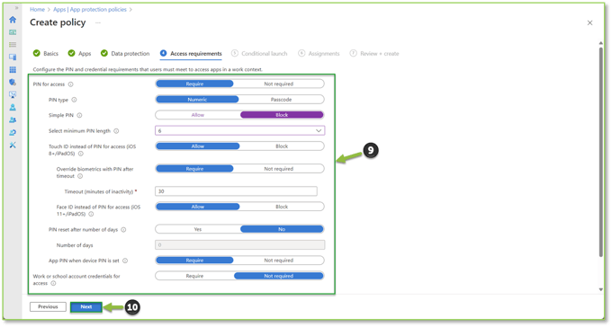Viewport: 612px width, 327px height.
Task: Click the Timeout minutes input field
Action: [x=236, y=191]
